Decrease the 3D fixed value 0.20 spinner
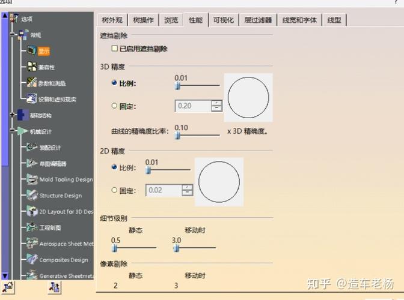The image size is (404, 300). click(x=216, y=109)
